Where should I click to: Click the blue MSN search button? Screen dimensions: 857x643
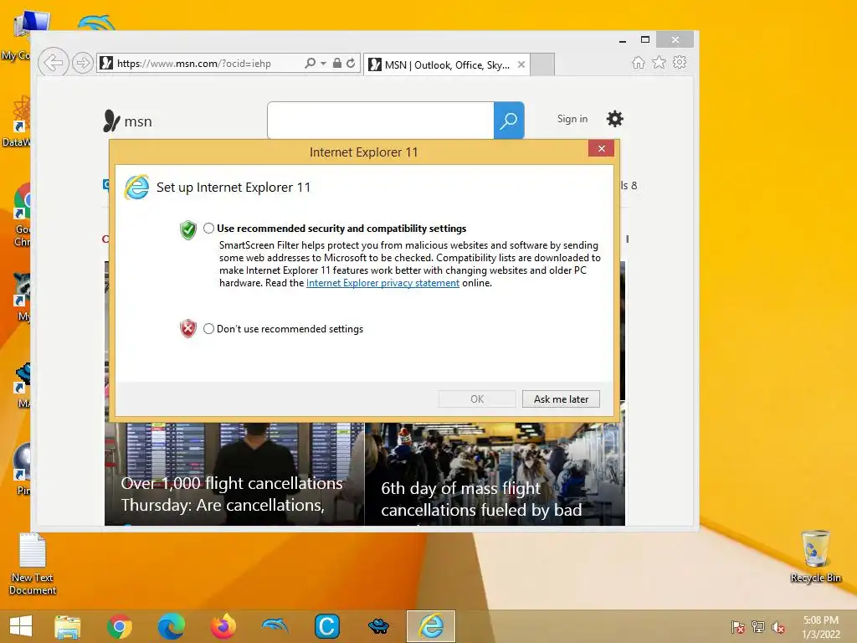[509, 121]
